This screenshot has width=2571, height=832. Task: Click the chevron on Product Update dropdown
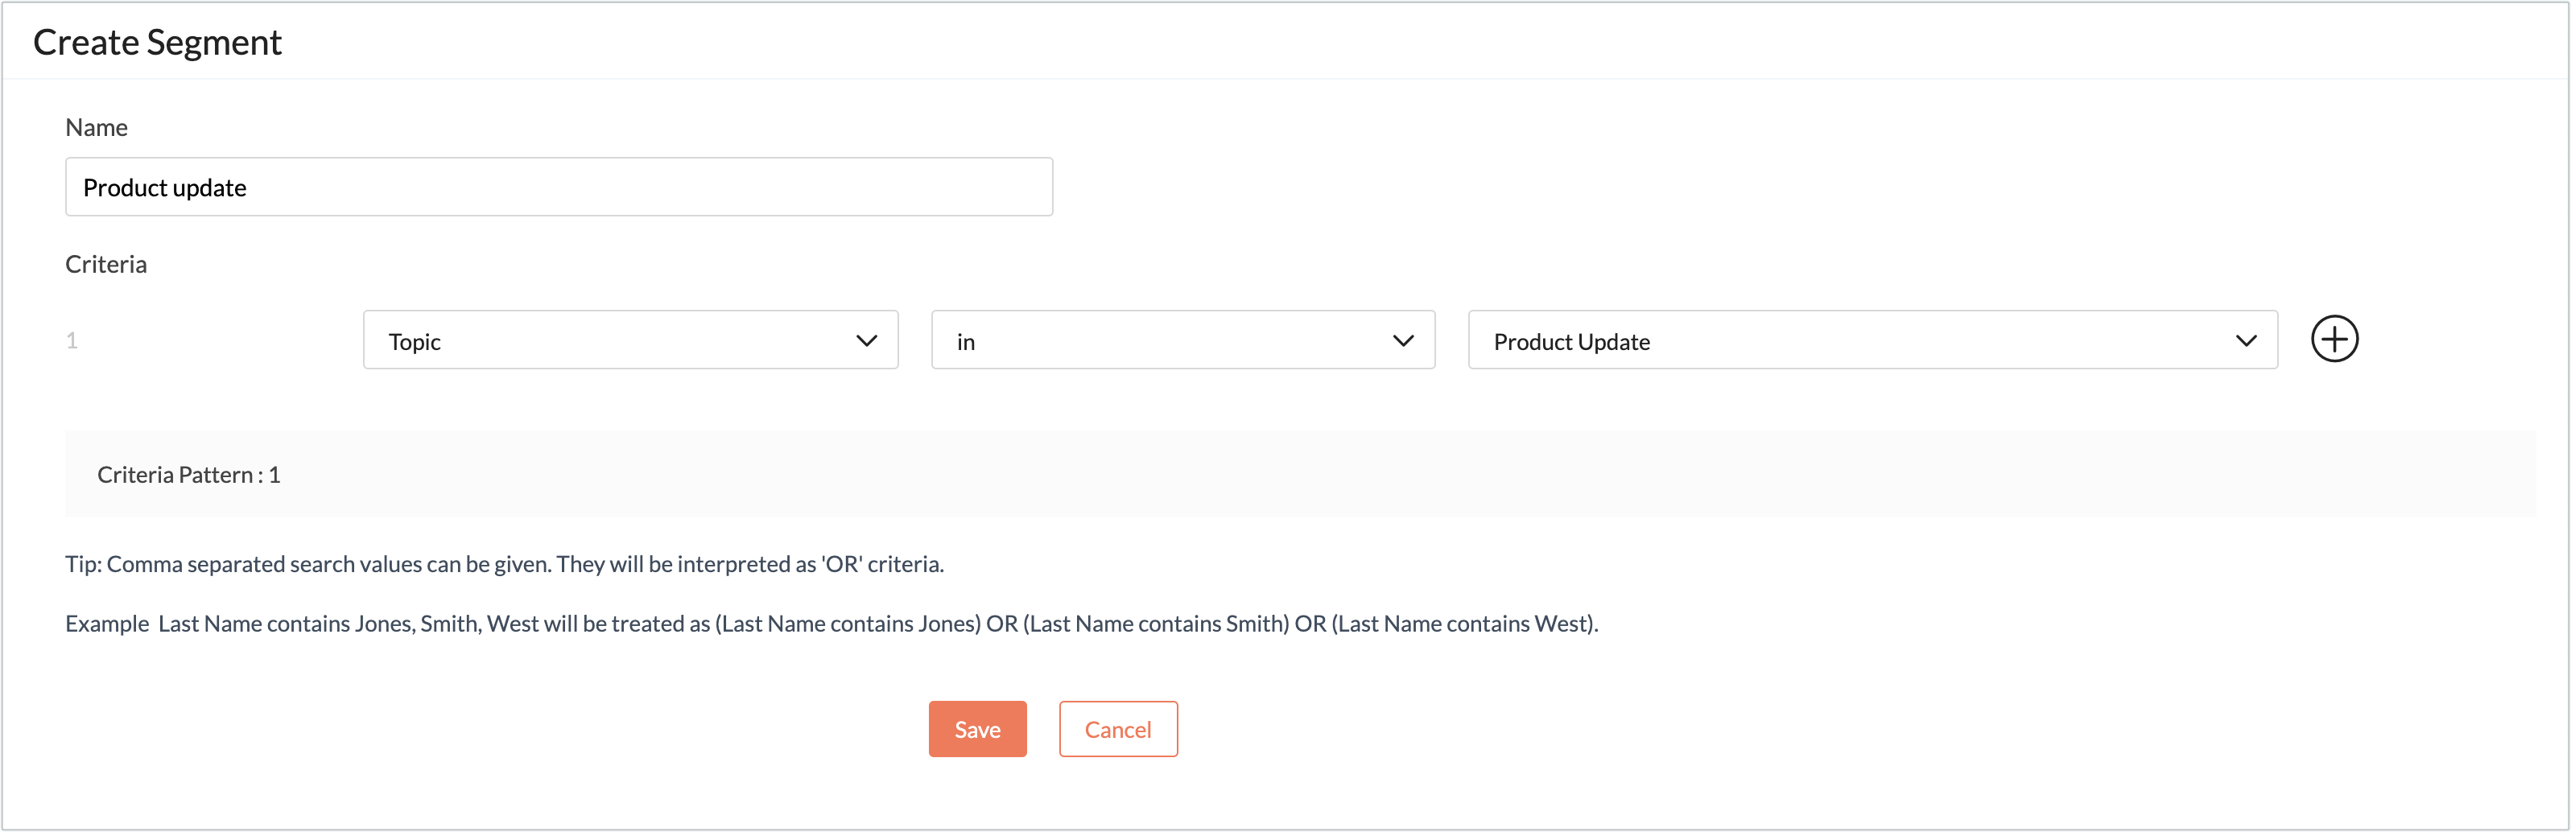[2246, 341]
